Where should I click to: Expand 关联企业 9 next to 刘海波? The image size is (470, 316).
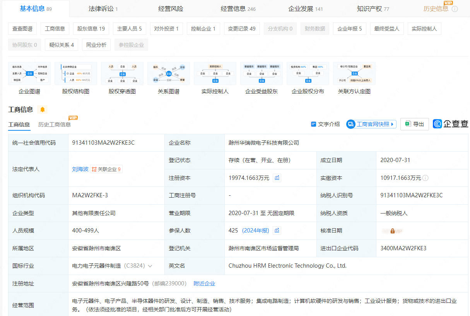coord(106,169)
